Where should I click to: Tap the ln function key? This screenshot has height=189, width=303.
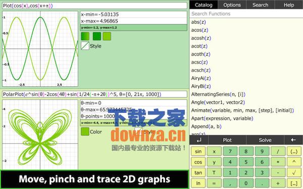198,183
